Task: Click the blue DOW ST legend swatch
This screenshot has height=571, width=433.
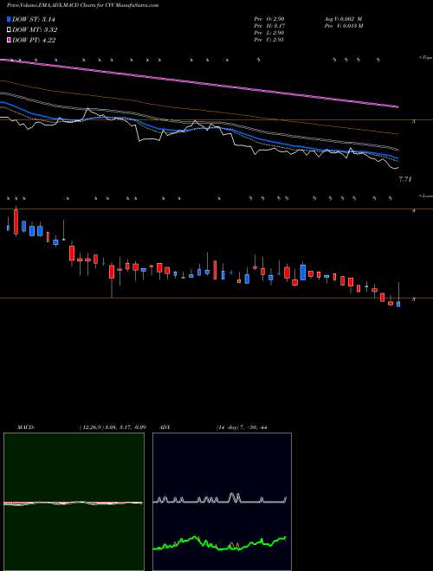Action: (10, 19)
